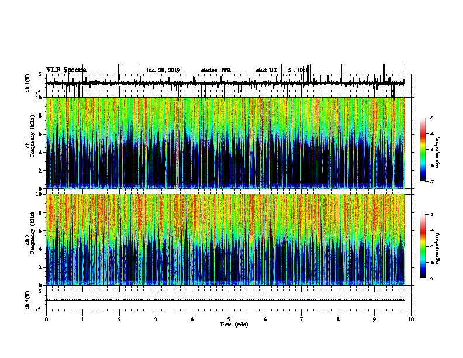Click the "start UT = 5 : 10: 0" label
This screenshot has width=463, height=358.
(282, 70)
